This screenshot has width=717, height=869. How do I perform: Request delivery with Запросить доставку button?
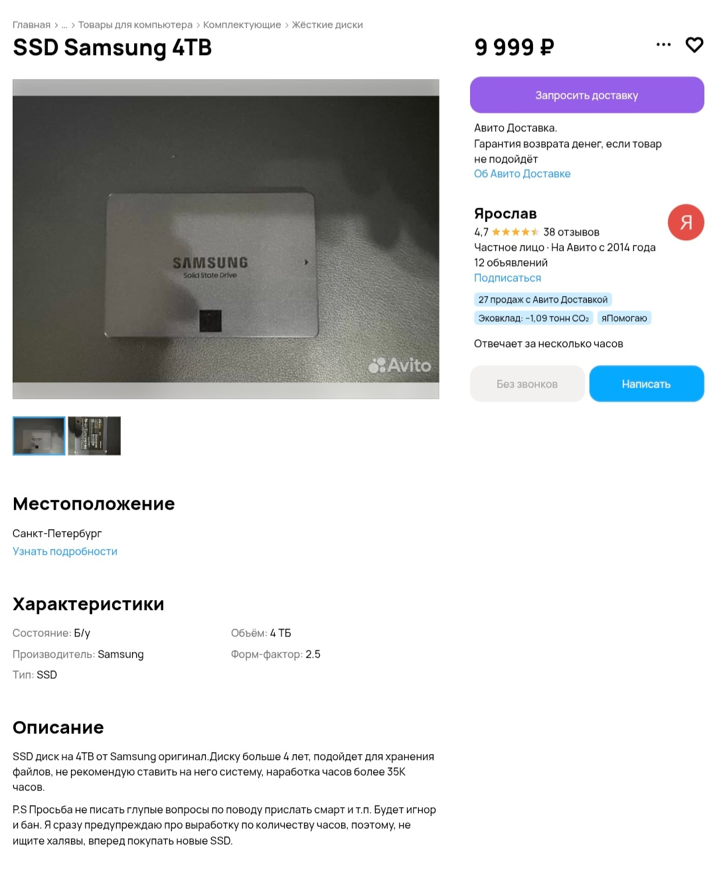click(587, 95)
